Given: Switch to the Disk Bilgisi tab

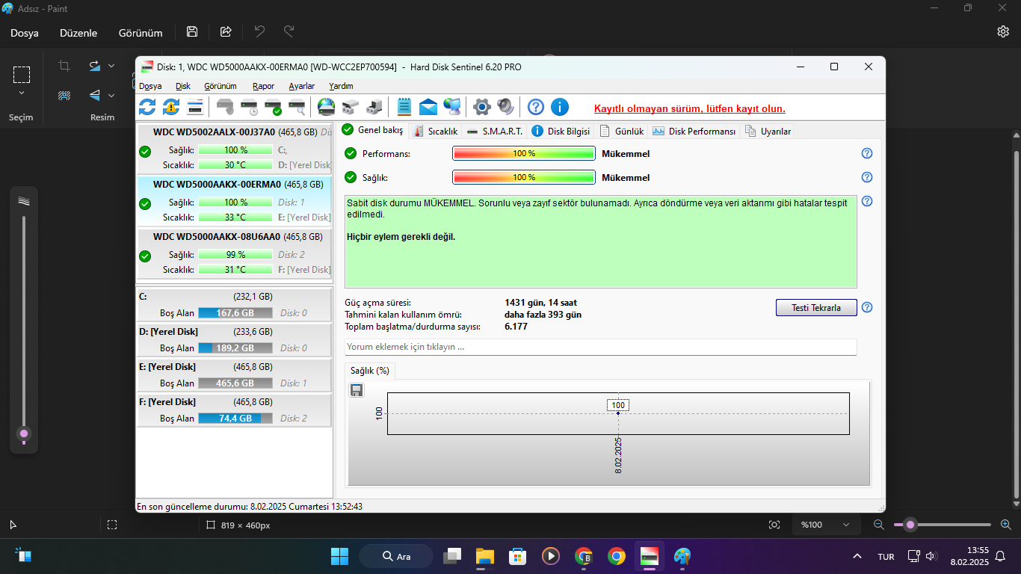Looking at the screenshot, I should click(561, 131).
